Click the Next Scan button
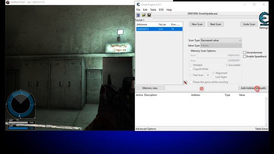This screenshot has width=274, height=154. point(215,24)
